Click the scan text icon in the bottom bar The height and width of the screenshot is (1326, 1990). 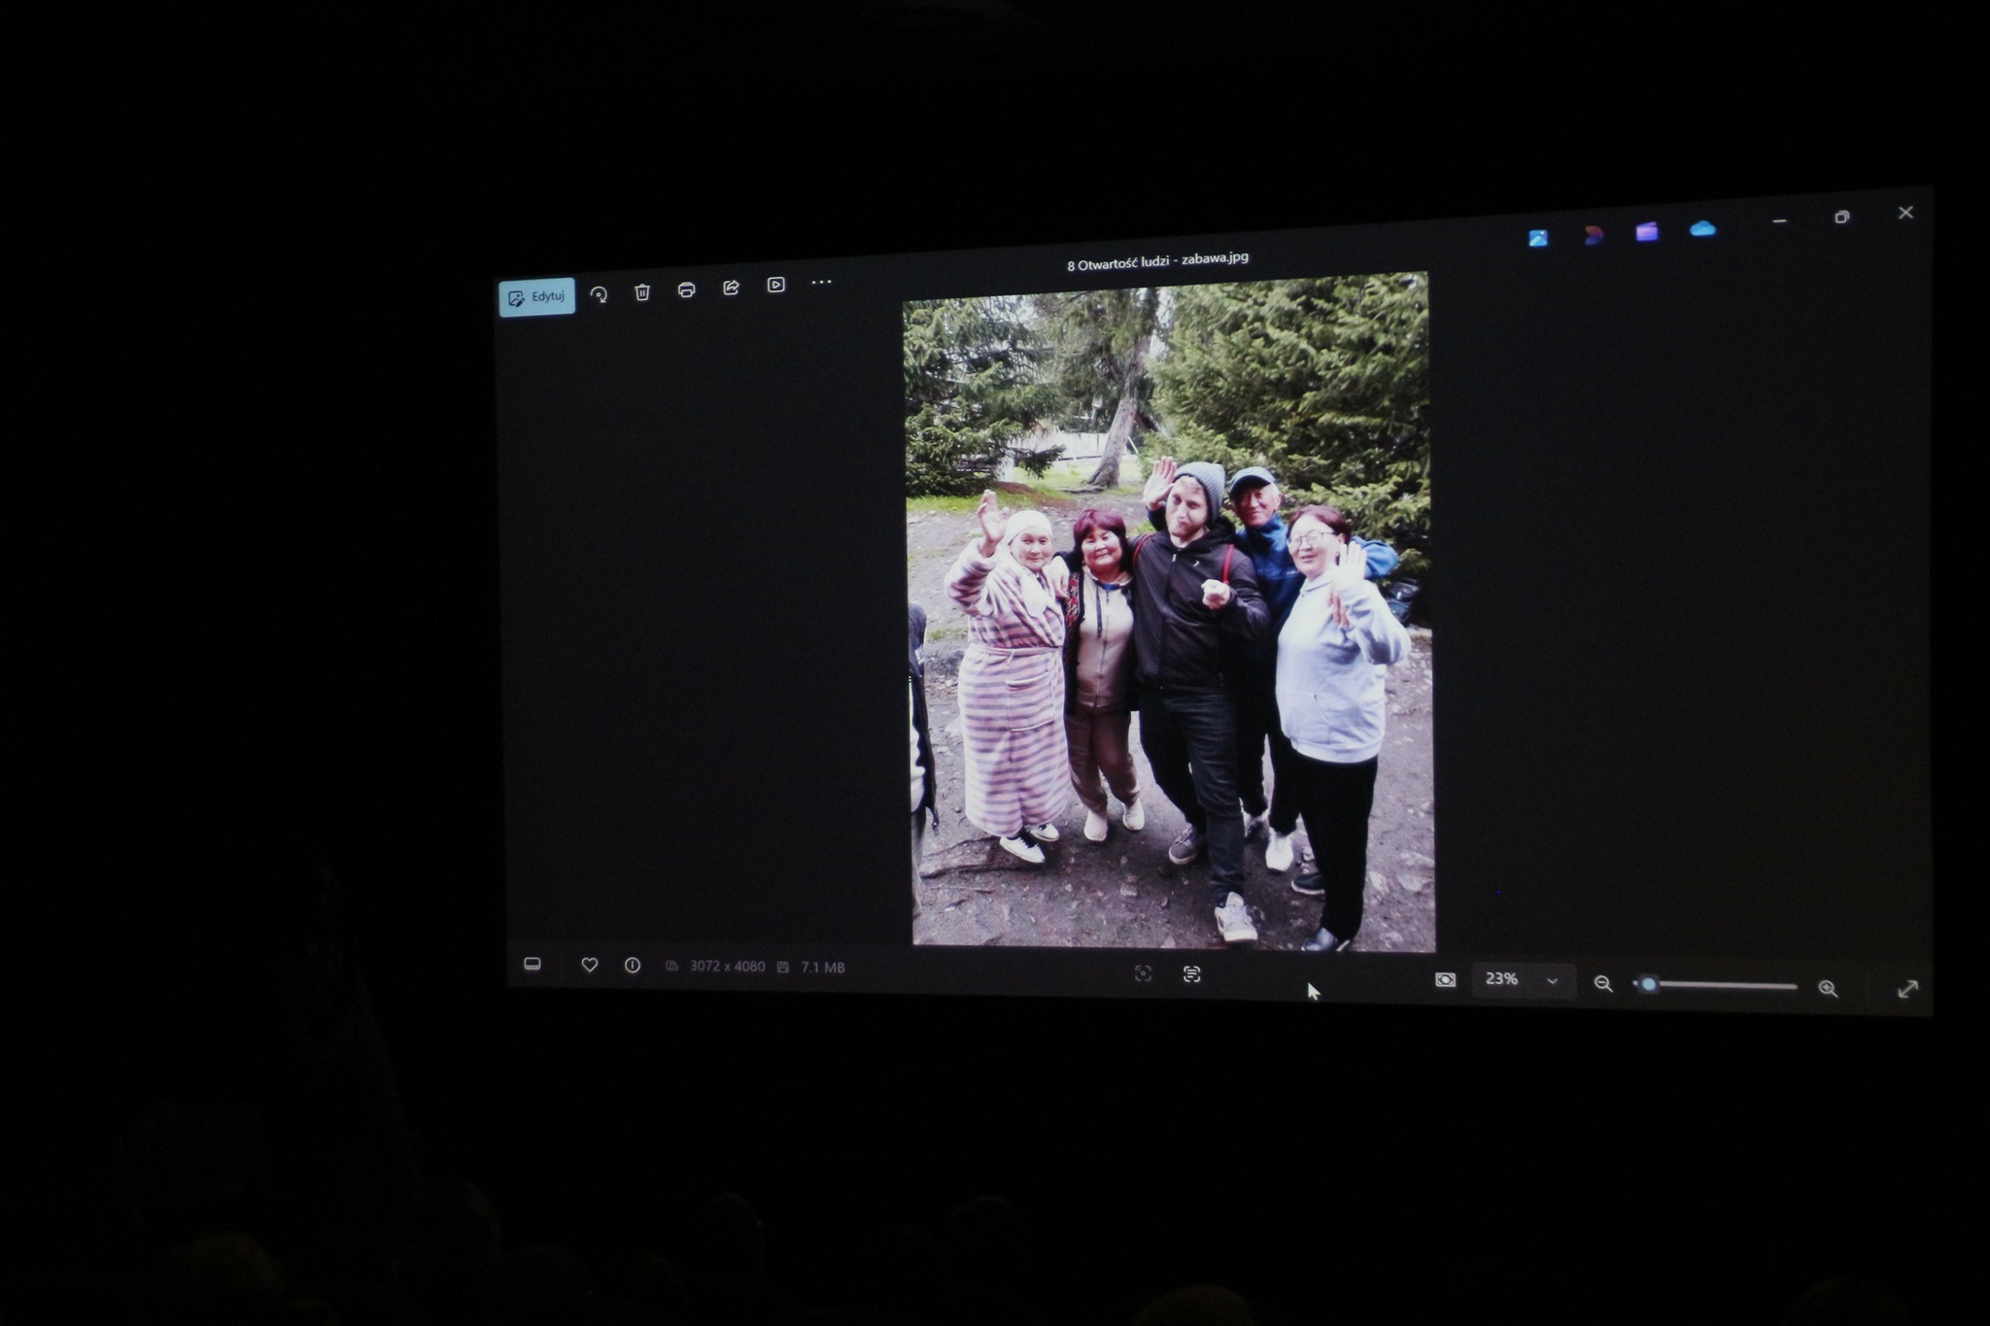click(1192, 974)
